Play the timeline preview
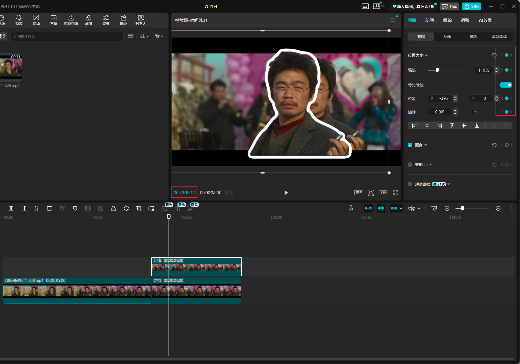This screenshot has width=520, height=364. (286, 193)
